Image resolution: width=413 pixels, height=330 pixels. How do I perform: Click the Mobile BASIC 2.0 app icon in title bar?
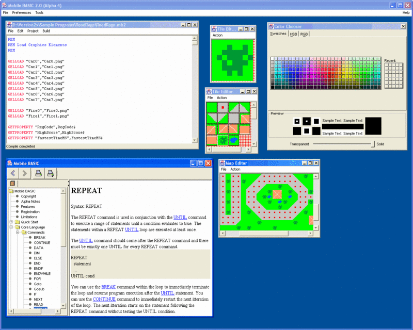(5, 5)
